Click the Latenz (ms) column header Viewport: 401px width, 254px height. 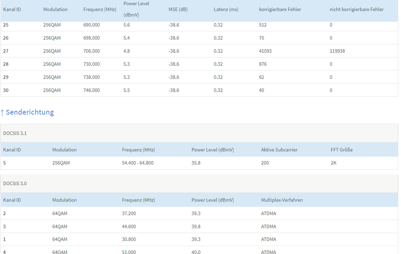pyautogui.click(x=226, y=9)
